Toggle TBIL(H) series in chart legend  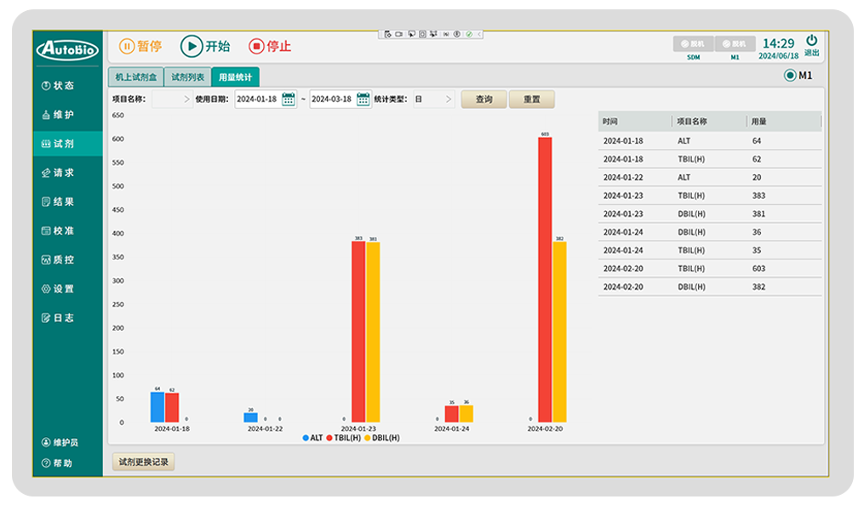(x=343, y=438)
